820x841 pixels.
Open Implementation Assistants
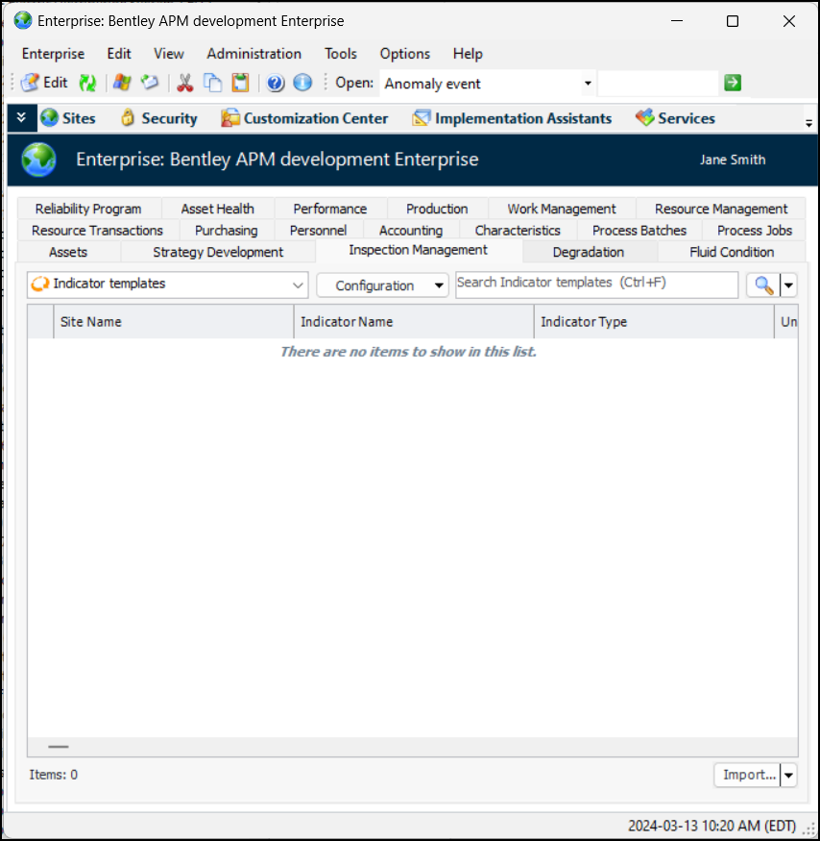click(512, 118)
